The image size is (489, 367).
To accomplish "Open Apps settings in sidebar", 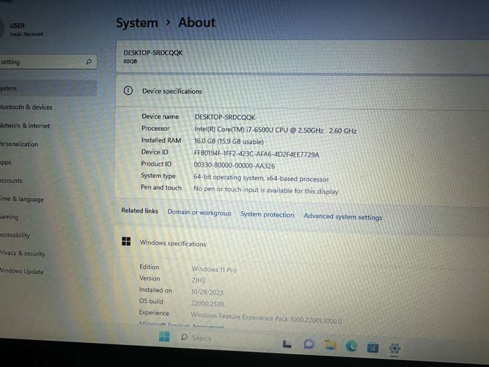I will coord(6,162).
